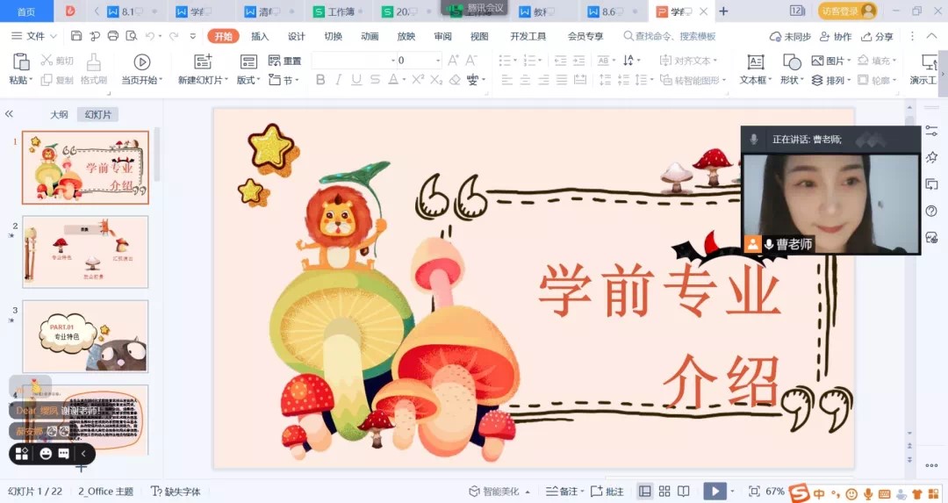Screen dimensions: 948x503
Task: Toggle italic text formatting
Action: (338, 80)
